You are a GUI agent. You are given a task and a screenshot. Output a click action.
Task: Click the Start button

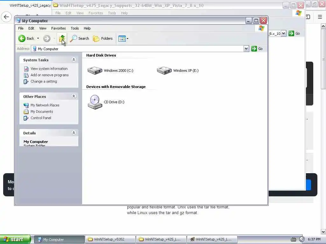click(15, 239)
